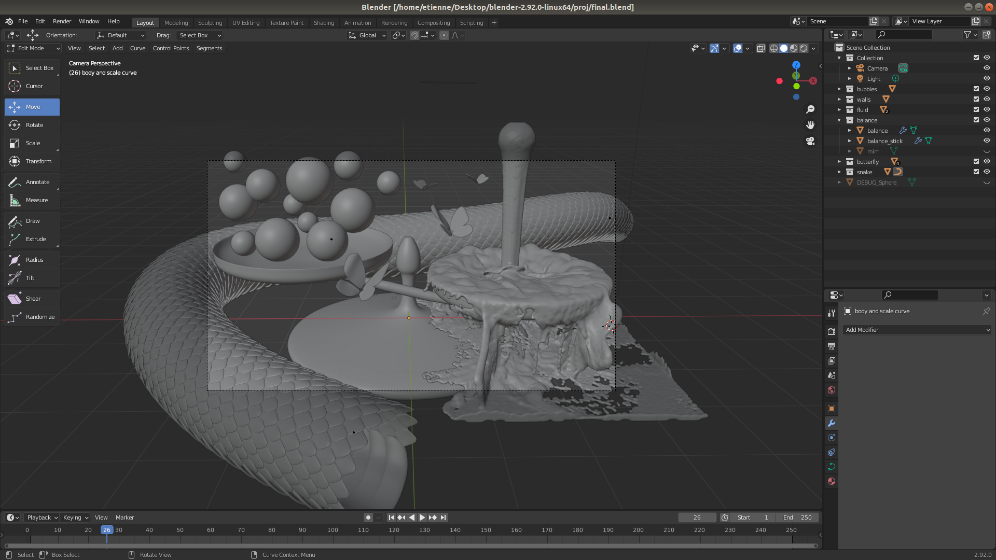The image size is (996, 560).
Task: Click the zoom view magnifier icon
Action: click(x=810, y=109)
